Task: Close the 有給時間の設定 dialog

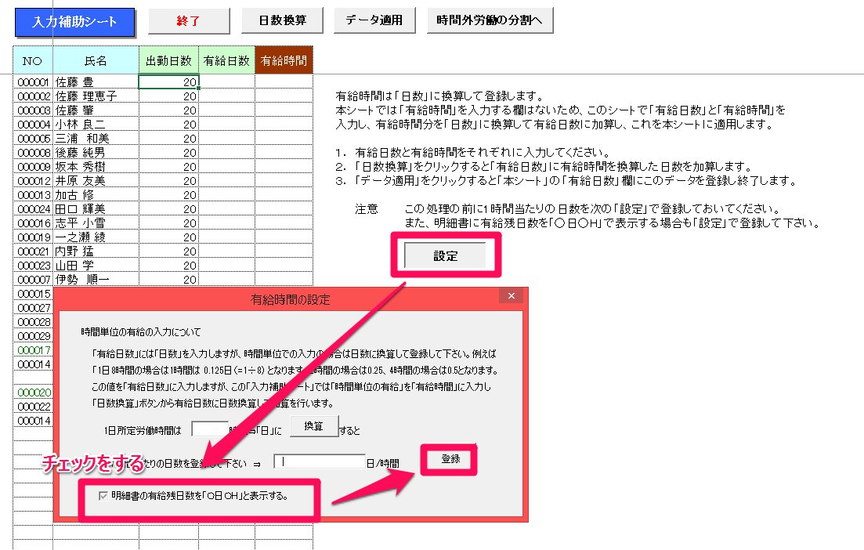Action: [511, 297]
